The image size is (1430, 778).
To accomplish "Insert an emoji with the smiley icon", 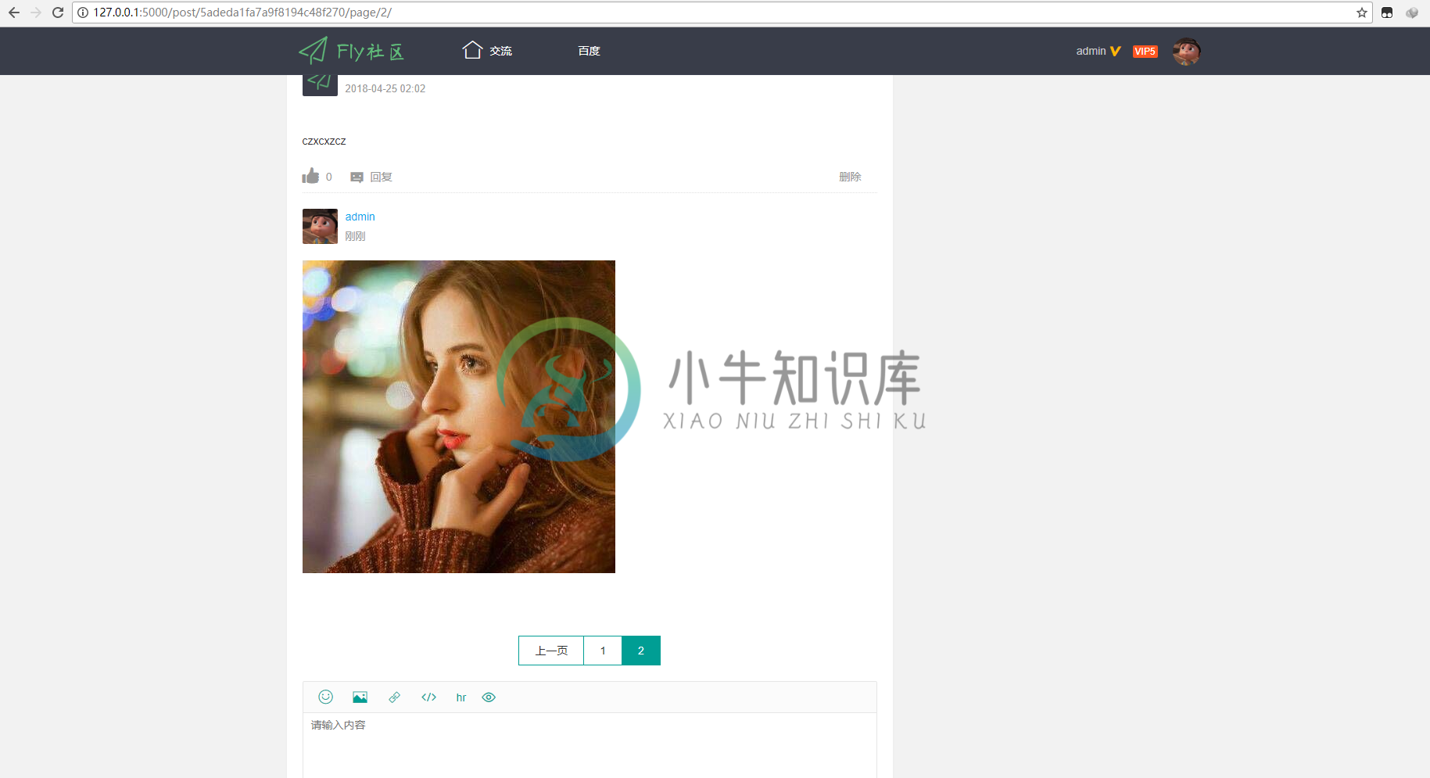I will (x=326, y=697).
